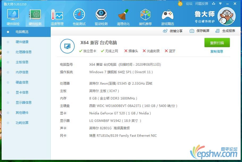Image resolution: width=242 pixels, height=162 pixels.
Task: Minimize the 鲁大师 window
Action: point(227,3)
